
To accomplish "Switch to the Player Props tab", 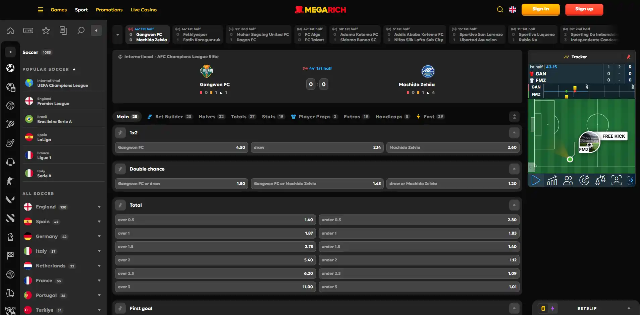I will coord(314,117).
